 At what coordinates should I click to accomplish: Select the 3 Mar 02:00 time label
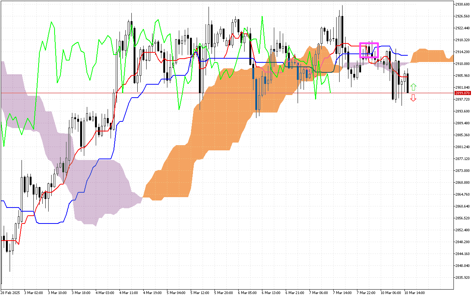coord(33,293)
